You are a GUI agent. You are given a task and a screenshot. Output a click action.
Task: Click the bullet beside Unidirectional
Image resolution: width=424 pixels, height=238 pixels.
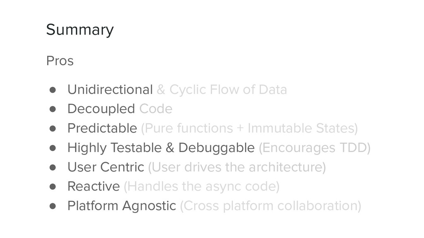(53, 90)
